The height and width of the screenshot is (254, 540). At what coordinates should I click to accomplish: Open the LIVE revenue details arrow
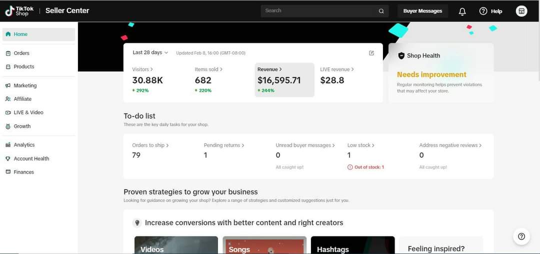(x=352, y=69)
